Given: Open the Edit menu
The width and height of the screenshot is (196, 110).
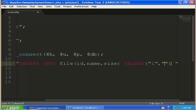Looking at the screenshot, I should click(x=11, y=6).
